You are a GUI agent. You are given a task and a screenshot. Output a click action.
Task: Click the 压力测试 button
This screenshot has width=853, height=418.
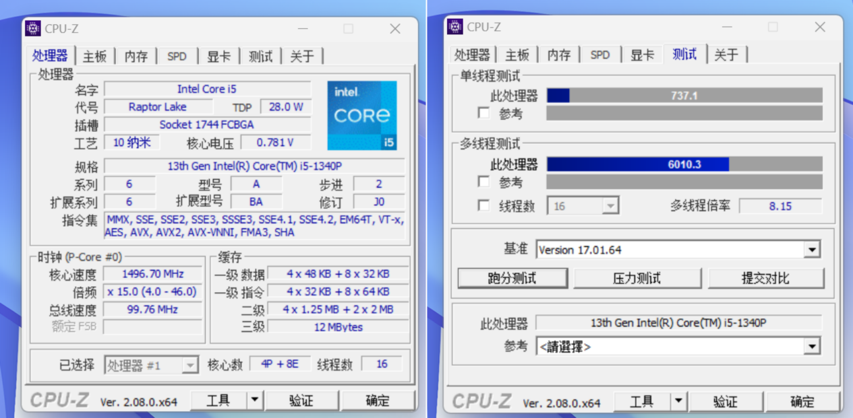pyautogui.click(x=637, y=277)
